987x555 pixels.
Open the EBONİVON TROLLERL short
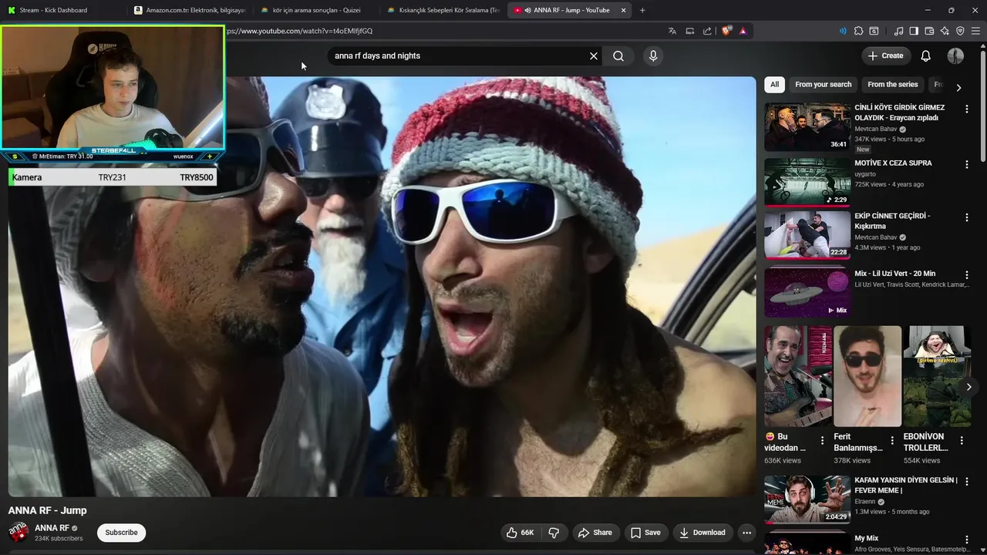[x=937, y=376]
